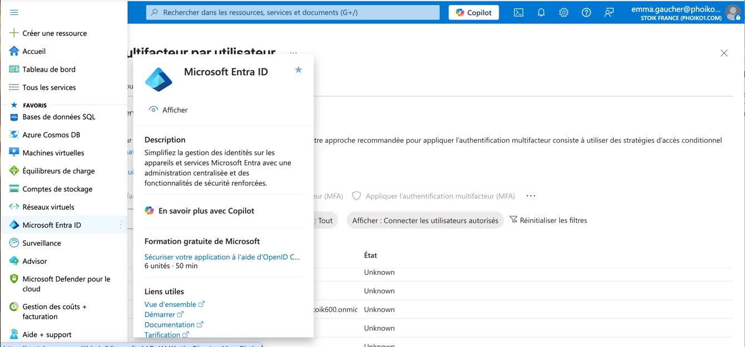The width and height of the screenshot is (745, 347).
Task: Open the Documentation link in Liens utiles
Action: (170, 325)
